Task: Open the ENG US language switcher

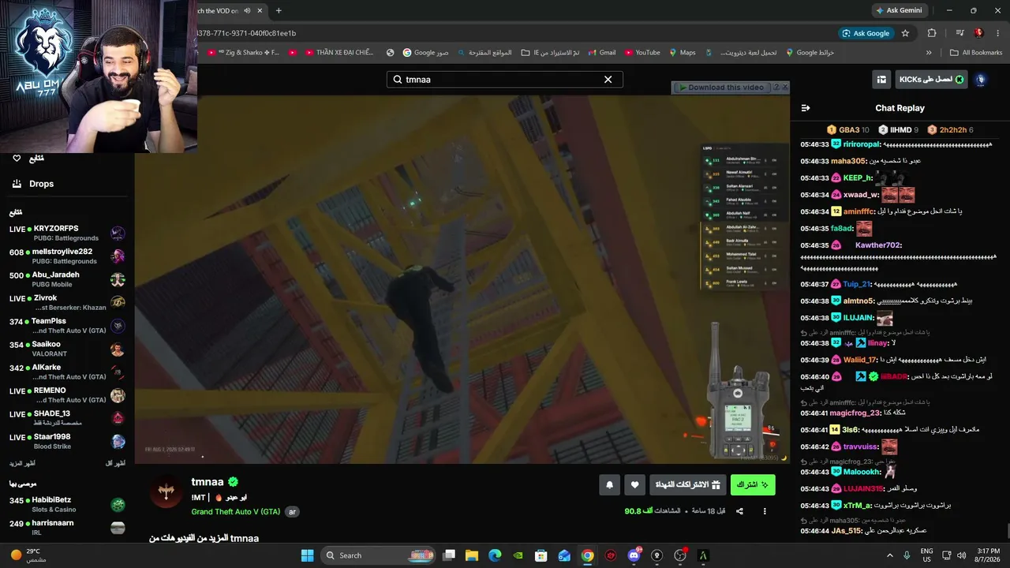Action: point(927,555)
